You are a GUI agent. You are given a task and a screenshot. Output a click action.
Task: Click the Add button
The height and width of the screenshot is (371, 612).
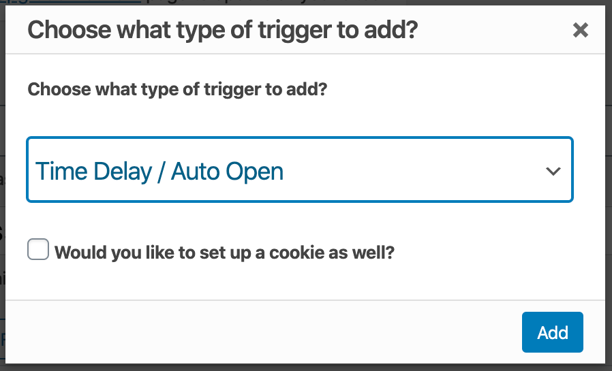552,332
